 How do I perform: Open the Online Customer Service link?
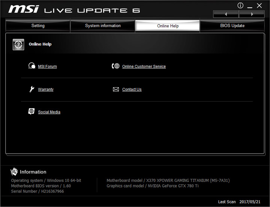[144, 66]
